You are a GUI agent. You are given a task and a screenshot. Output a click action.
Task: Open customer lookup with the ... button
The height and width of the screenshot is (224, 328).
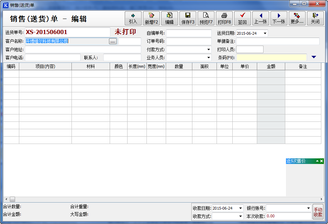112,41
